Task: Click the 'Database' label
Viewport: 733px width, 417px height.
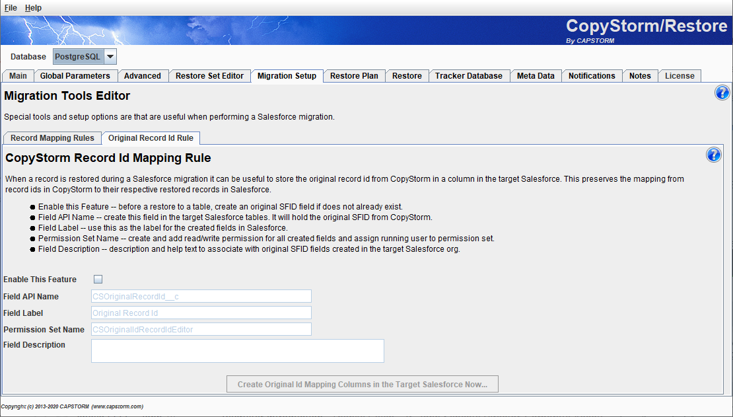Action: [28, 57]
